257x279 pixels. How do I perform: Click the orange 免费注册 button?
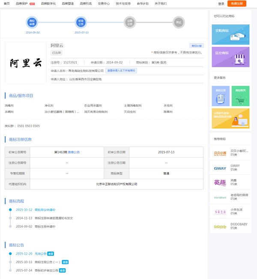pos(237,3)
